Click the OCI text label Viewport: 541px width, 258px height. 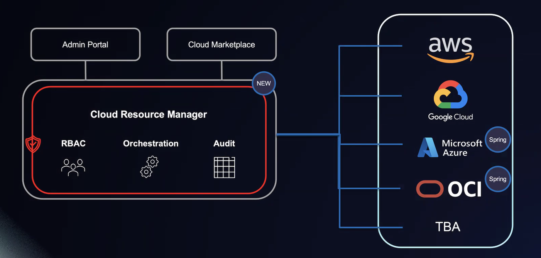[x=465, y=189]
